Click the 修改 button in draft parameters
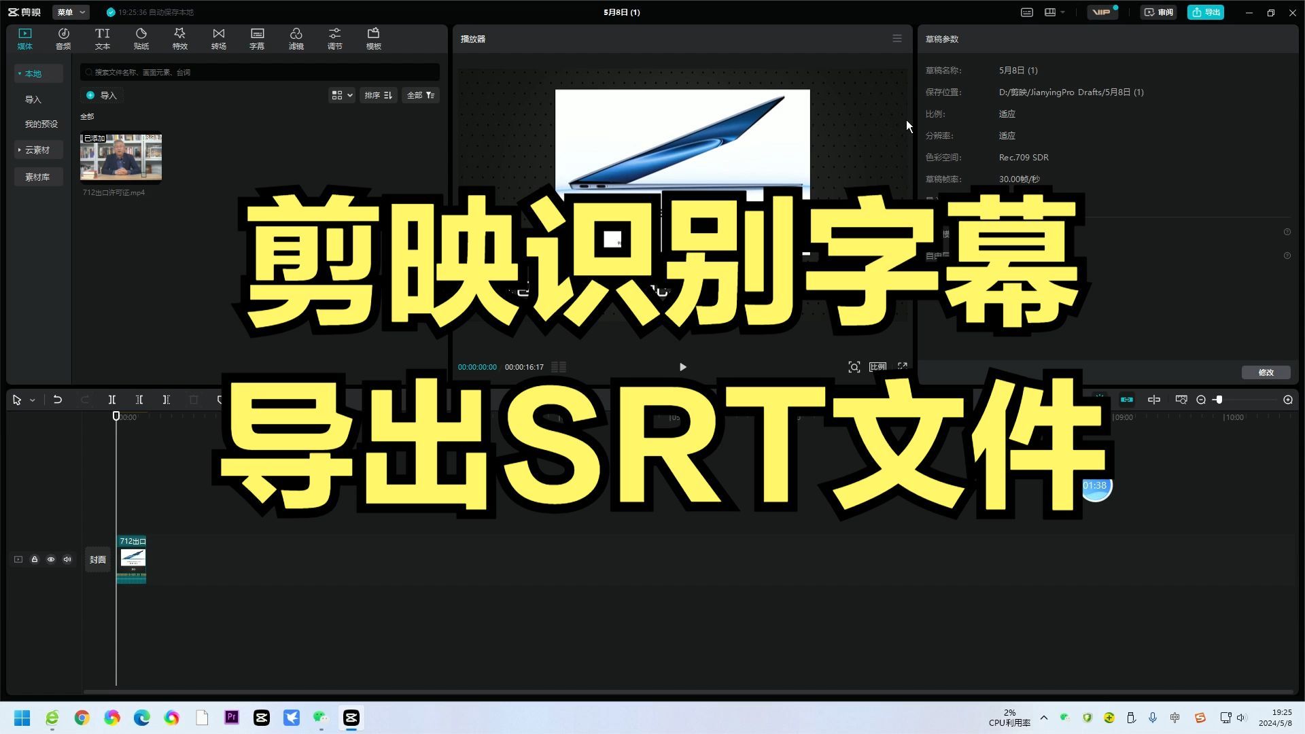 tap(1266, 372)
